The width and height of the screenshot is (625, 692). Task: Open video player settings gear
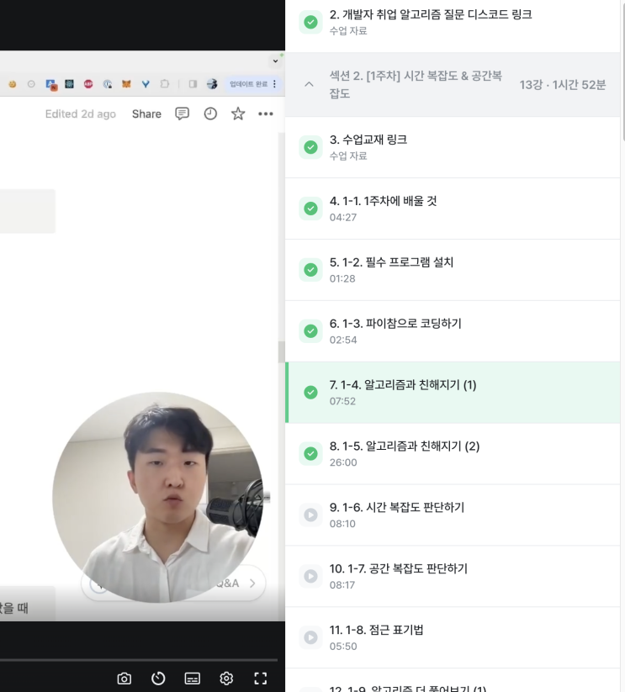click(226, 679)
